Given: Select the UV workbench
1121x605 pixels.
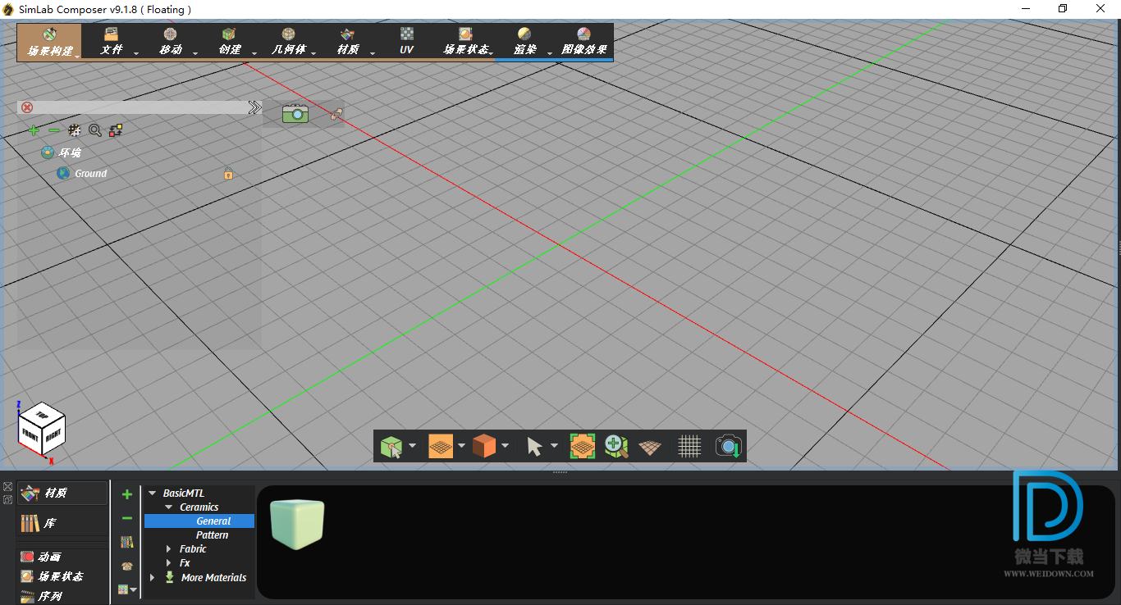Looking at the screenshot, I should pos(407,42).
